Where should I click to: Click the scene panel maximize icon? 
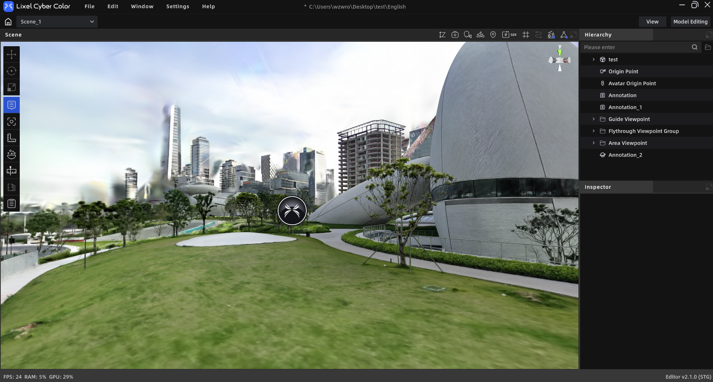coord(574,35)
